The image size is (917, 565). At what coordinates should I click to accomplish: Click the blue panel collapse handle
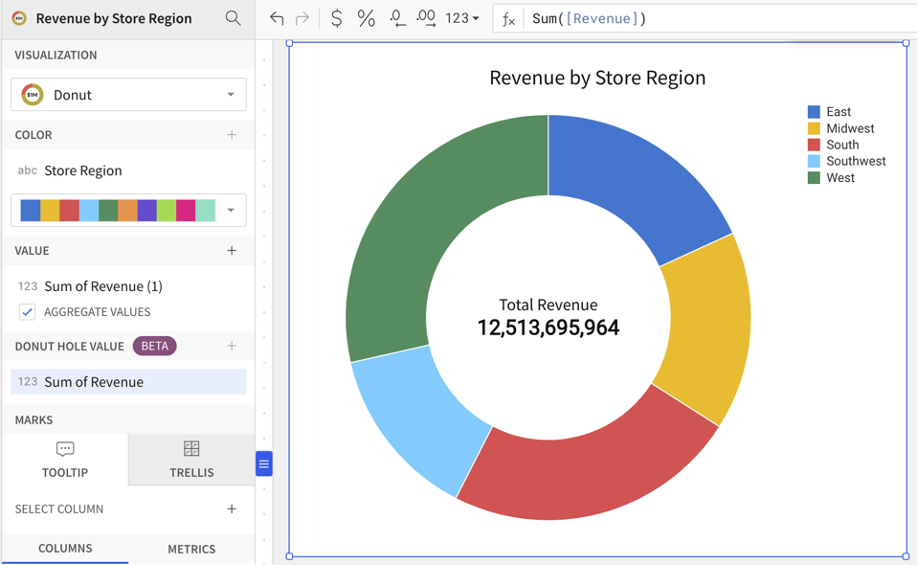(x=263, y=463)
